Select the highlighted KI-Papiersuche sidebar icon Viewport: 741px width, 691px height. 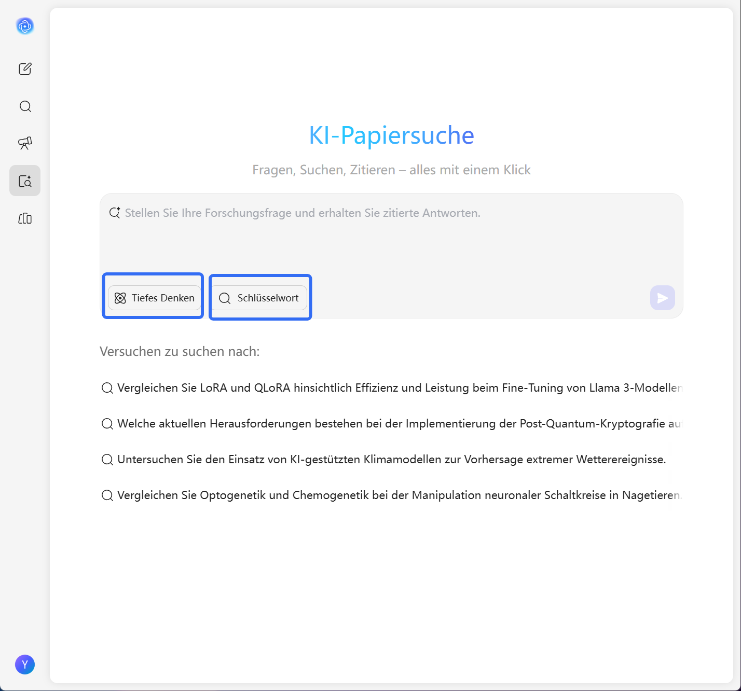coord(24,180)
